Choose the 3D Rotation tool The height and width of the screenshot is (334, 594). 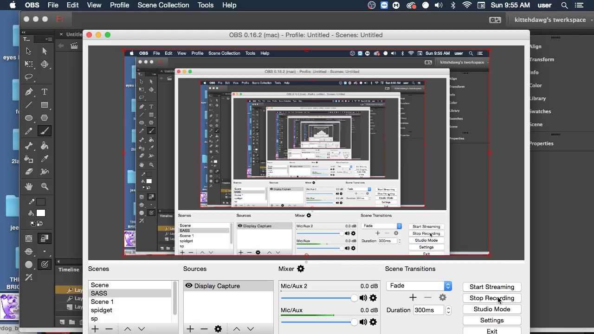(x=45, y=64)
